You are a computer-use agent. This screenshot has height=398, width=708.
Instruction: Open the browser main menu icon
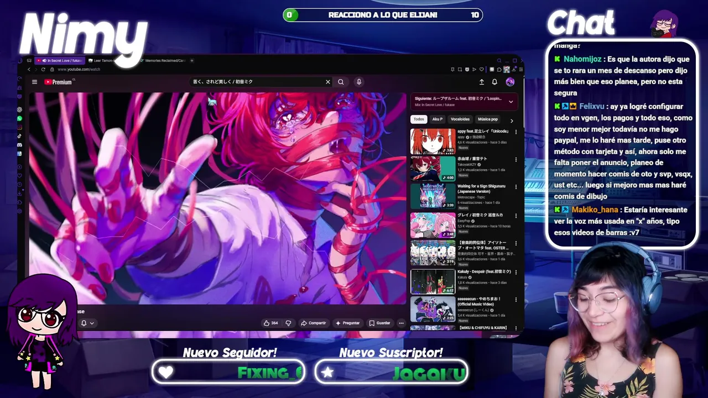(x=520, y=69)
